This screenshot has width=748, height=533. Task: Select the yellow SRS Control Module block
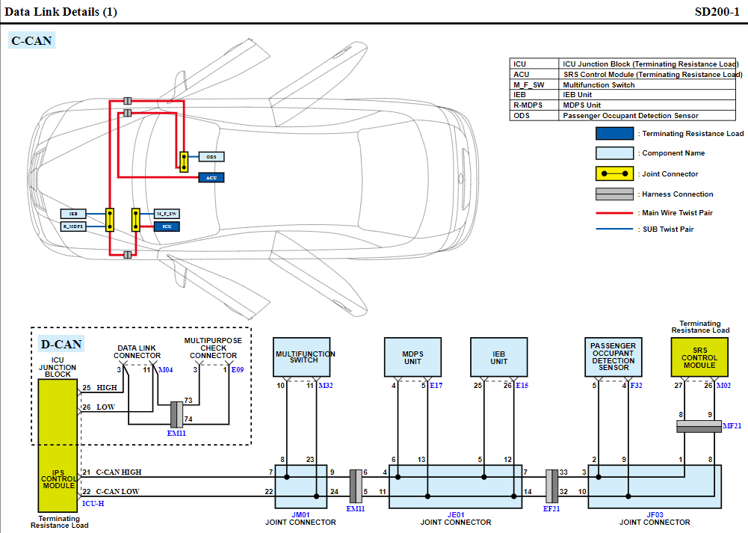[x=699, y=357]
